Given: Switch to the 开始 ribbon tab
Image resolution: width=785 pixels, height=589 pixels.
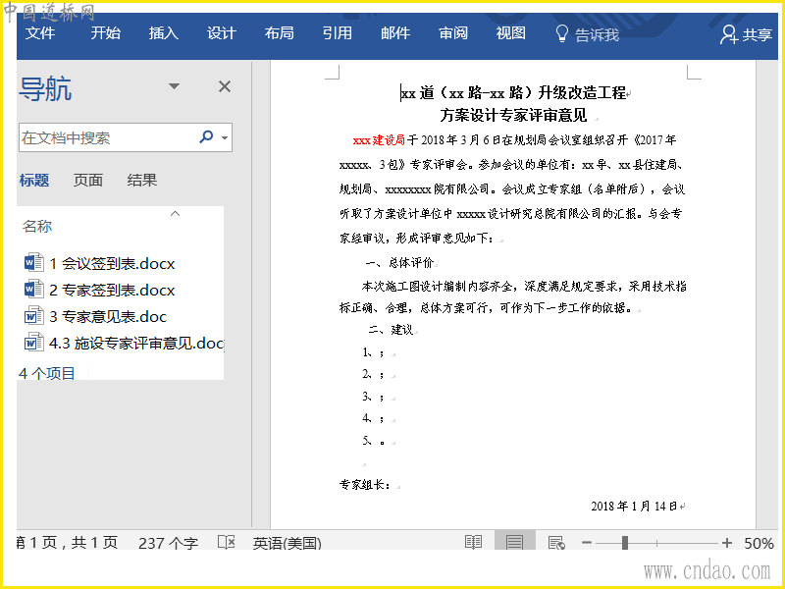Looking at the screenshot, I should click(x=106, y=33).
